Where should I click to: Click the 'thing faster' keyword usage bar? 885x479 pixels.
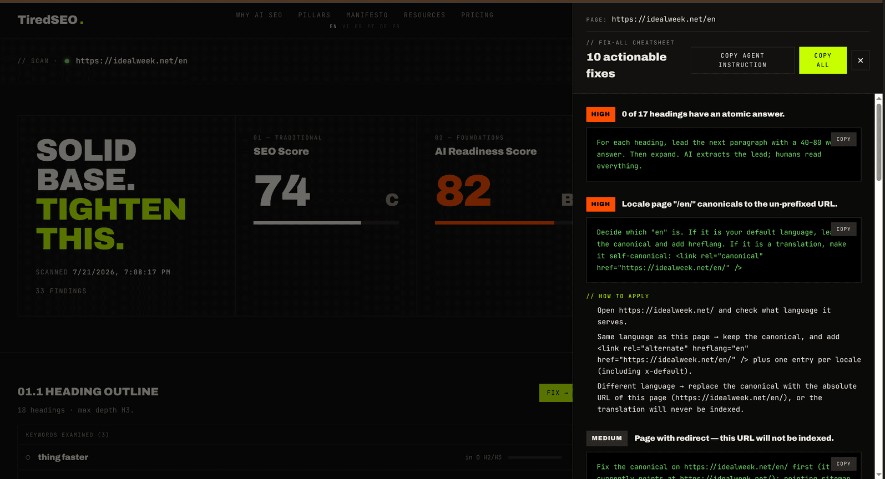click(x=535, y=457)
